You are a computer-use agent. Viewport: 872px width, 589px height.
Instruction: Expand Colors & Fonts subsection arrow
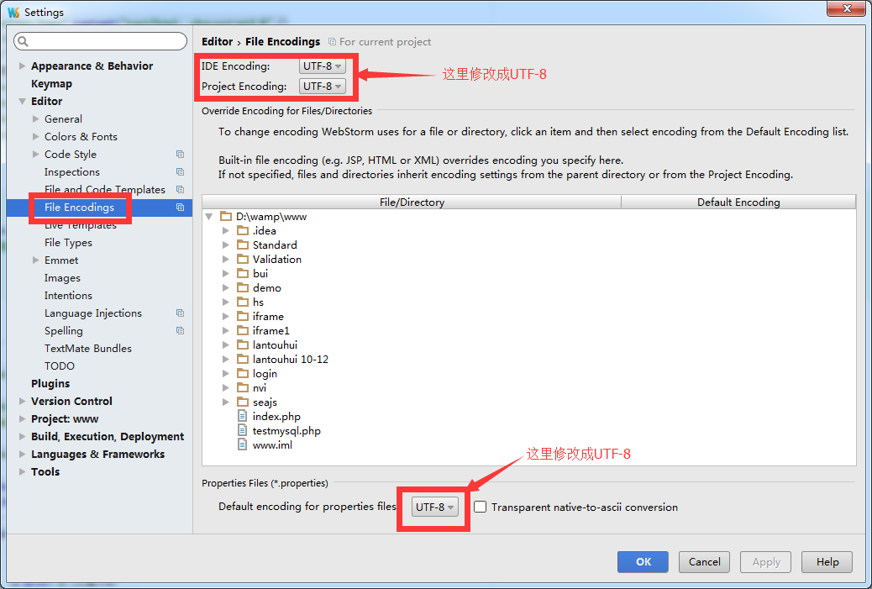(x=35, y=136)
